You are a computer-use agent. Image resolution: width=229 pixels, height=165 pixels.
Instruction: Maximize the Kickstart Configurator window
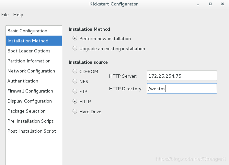coord(210,4)
